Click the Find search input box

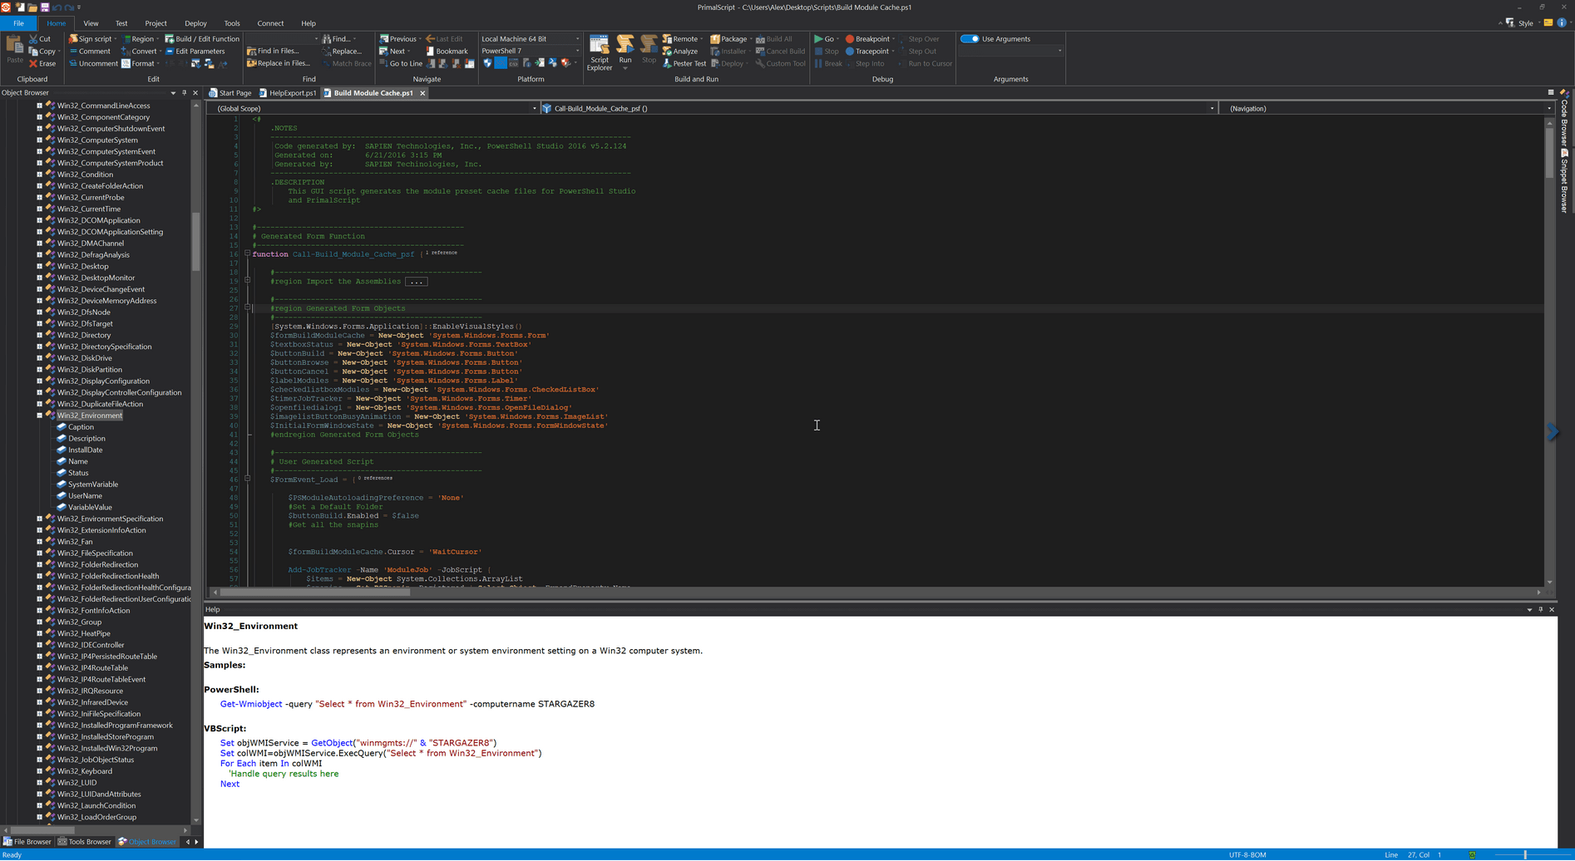(283, 39)
